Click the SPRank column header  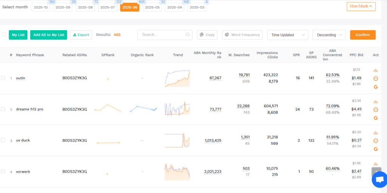108,55
